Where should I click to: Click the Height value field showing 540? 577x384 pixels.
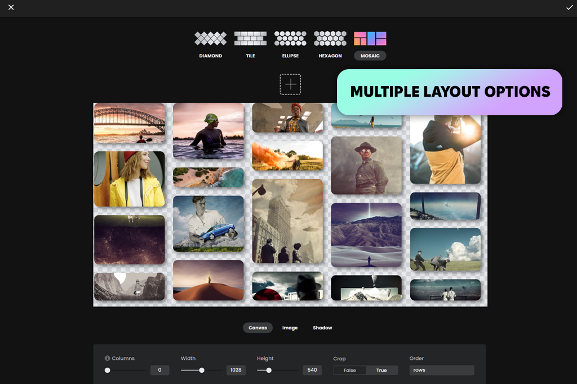[x=312, y=370]
